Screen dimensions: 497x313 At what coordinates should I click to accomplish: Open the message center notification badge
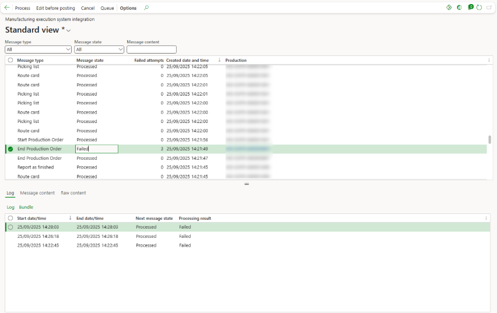[x=471, y=8]
